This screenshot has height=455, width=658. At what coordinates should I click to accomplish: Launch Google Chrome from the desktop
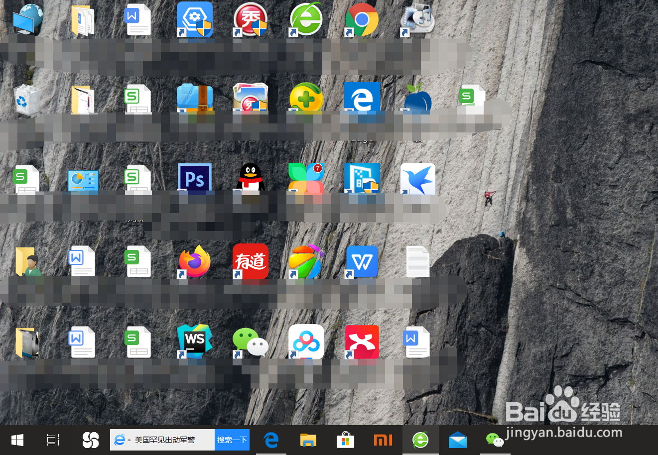pyautogui.click(x=362, y=20)
